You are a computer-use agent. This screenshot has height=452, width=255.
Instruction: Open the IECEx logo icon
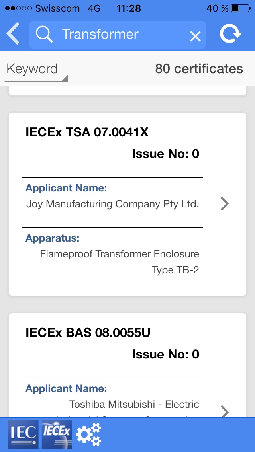coord(57,434)
